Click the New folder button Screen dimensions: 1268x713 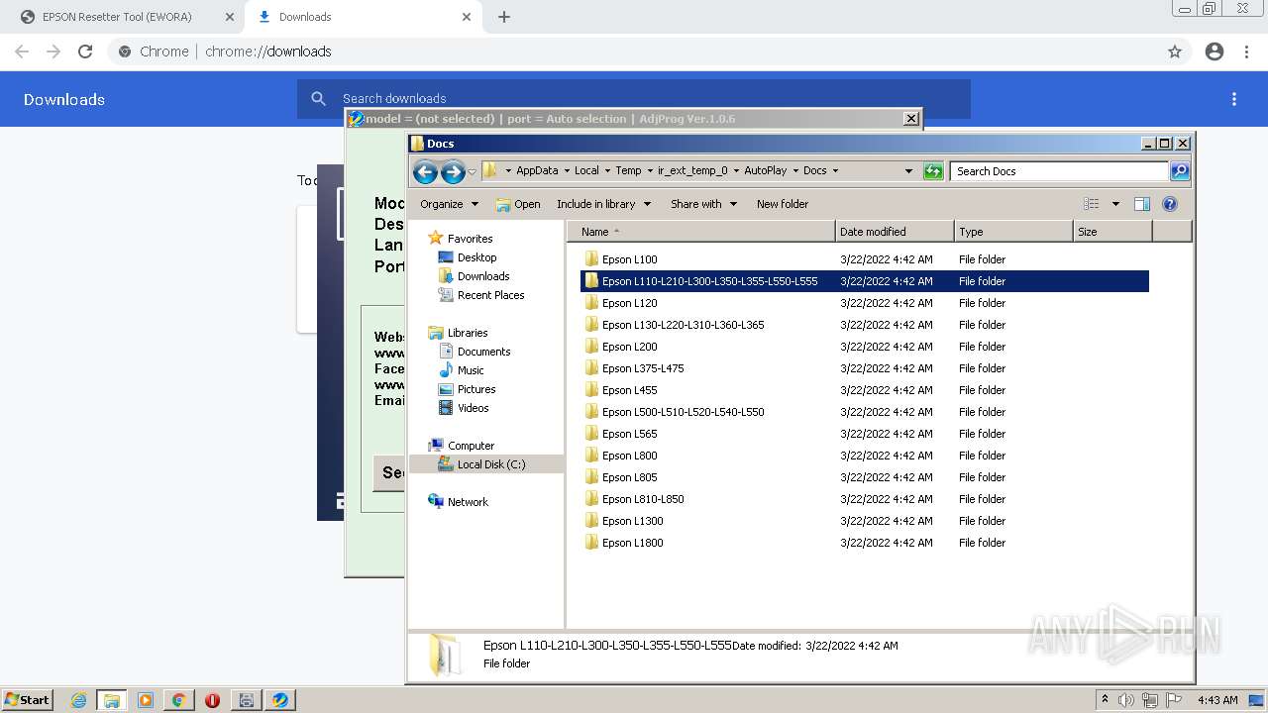tap(783, 204)
